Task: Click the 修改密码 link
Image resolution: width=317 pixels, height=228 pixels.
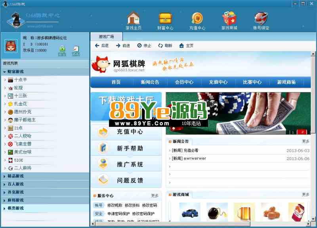Action: (x=149, y=205)
